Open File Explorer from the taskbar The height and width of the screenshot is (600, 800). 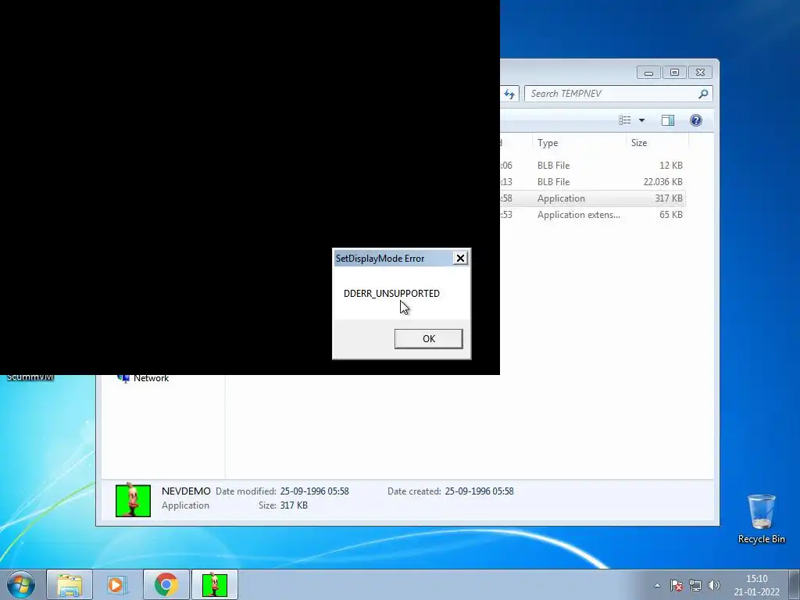pyautogui.click(x=70, y=584)
